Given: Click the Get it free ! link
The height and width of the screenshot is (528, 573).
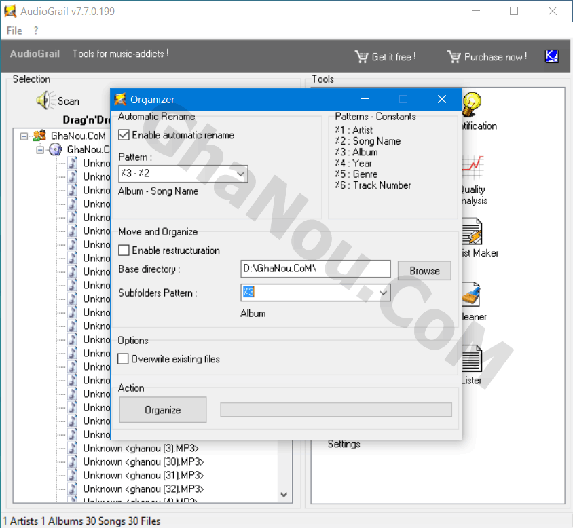Looking at the screenshot, I should [x=394, y=57].
